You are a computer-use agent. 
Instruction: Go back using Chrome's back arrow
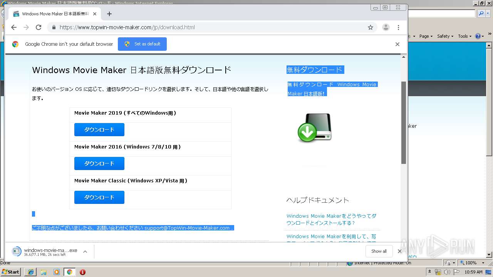(x=14, y=27)
